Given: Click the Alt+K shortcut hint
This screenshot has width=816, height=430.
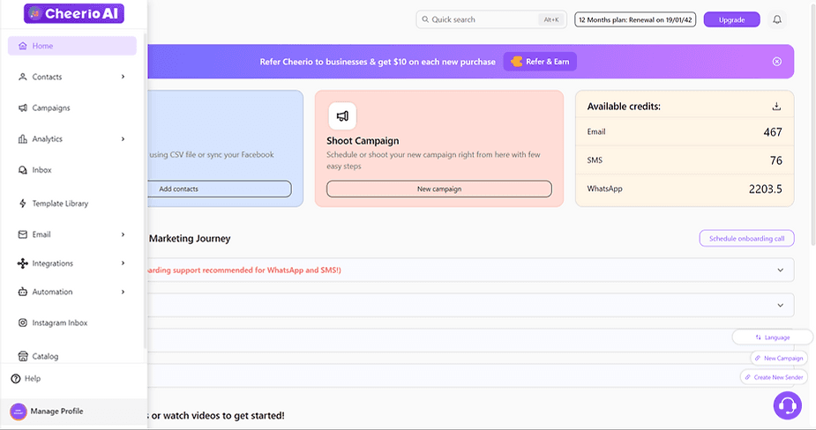Looking at the screenshot, I should pos(551,19).
